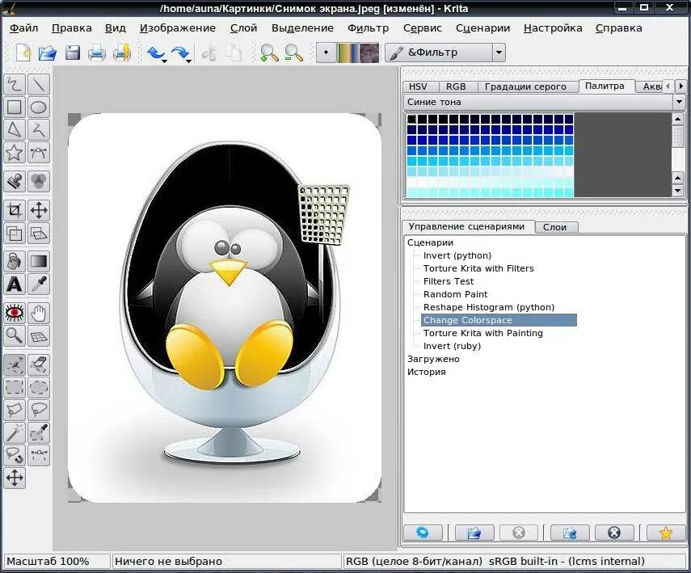The width and height of the screenshot is (691, 573).
Task: Select the Invert (ruby) script
Action: coord(452,346)
